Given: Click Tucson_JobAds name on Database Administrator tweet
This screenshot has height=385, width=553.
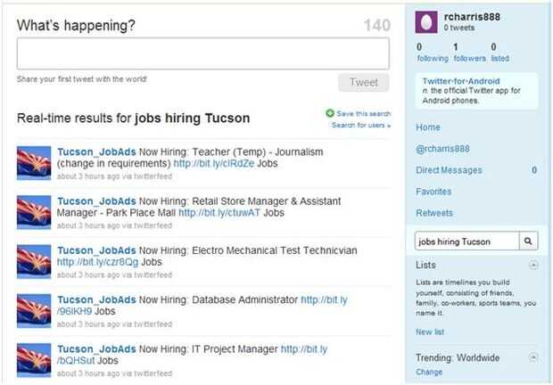Looking at the screenshot, I should pyautogui.click(x=96, y=299).
